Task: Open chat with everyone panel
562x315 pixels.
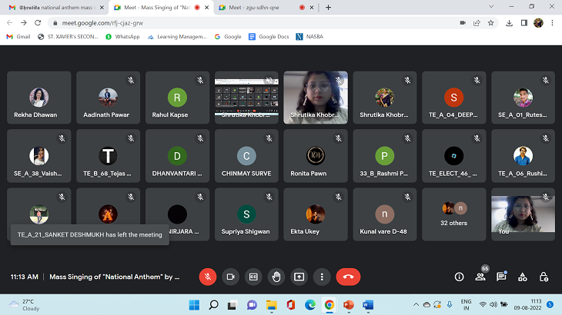Action: click(501, 277)
